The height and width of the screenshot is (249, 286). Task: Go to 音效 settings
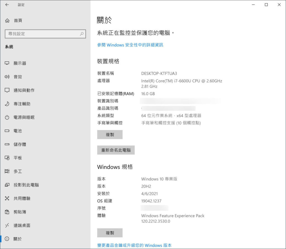pyautogui.click(x=45, y=77)
